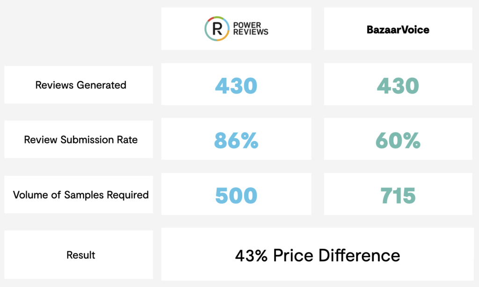Screen dimensions: 479x287
Task: Click the green 430 BazaarVoice value
Action: coord(398,85)
